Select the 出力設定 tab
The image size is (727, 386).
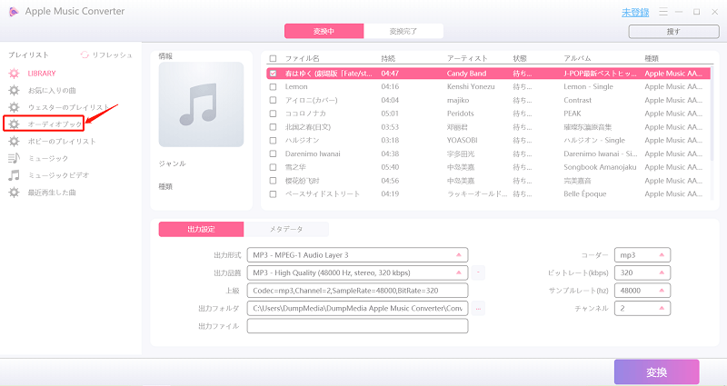(201, 229)
